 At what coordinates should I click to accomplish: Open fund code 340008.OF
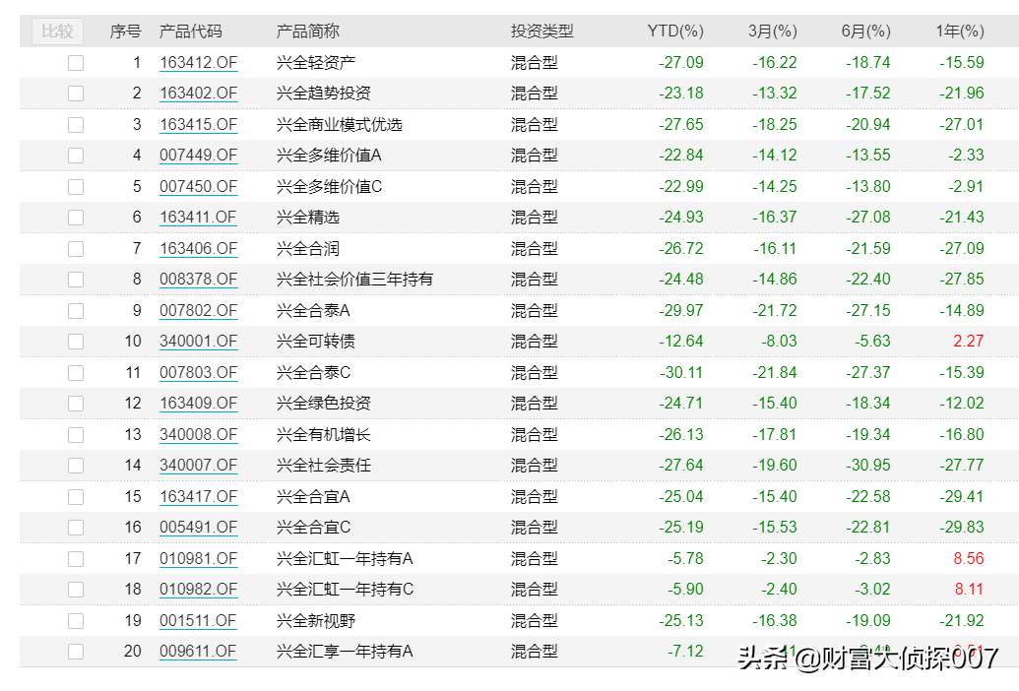(198, 435)
